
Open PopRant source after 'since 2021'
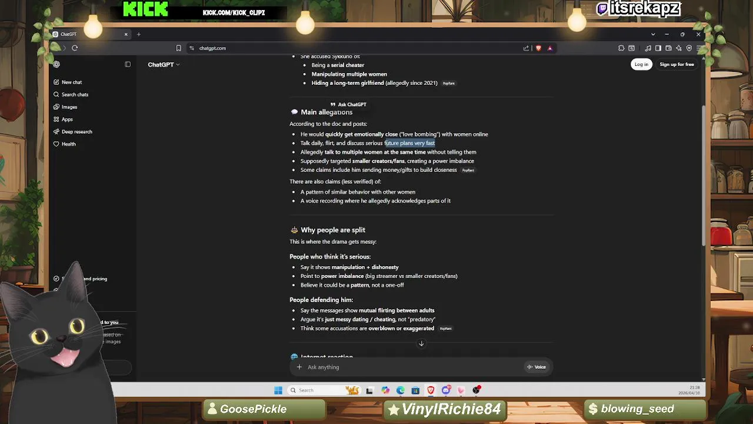coord(449,83)
